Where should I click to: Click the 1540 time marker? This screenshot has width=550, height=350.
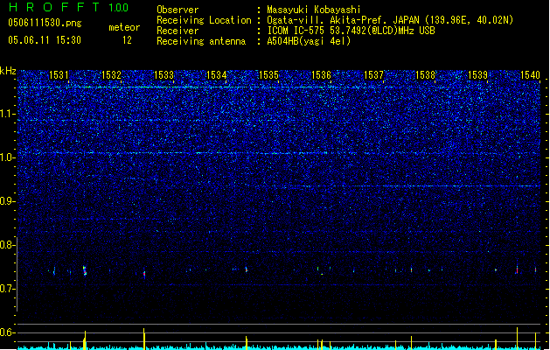530,74
